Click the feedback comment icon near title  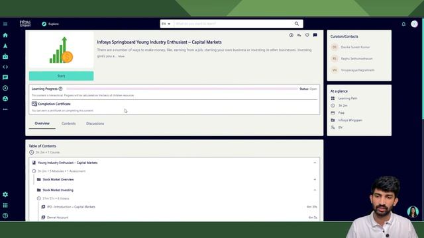[315, 35]
